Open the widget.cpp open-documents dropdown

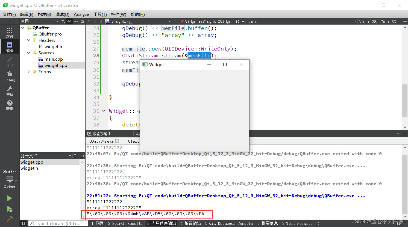coord(169,21)
